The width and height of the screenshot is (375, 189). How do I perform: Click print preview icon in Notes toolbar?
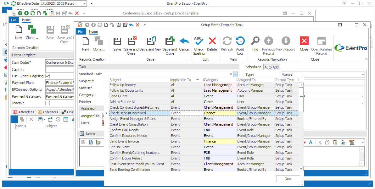click(98, 143)
